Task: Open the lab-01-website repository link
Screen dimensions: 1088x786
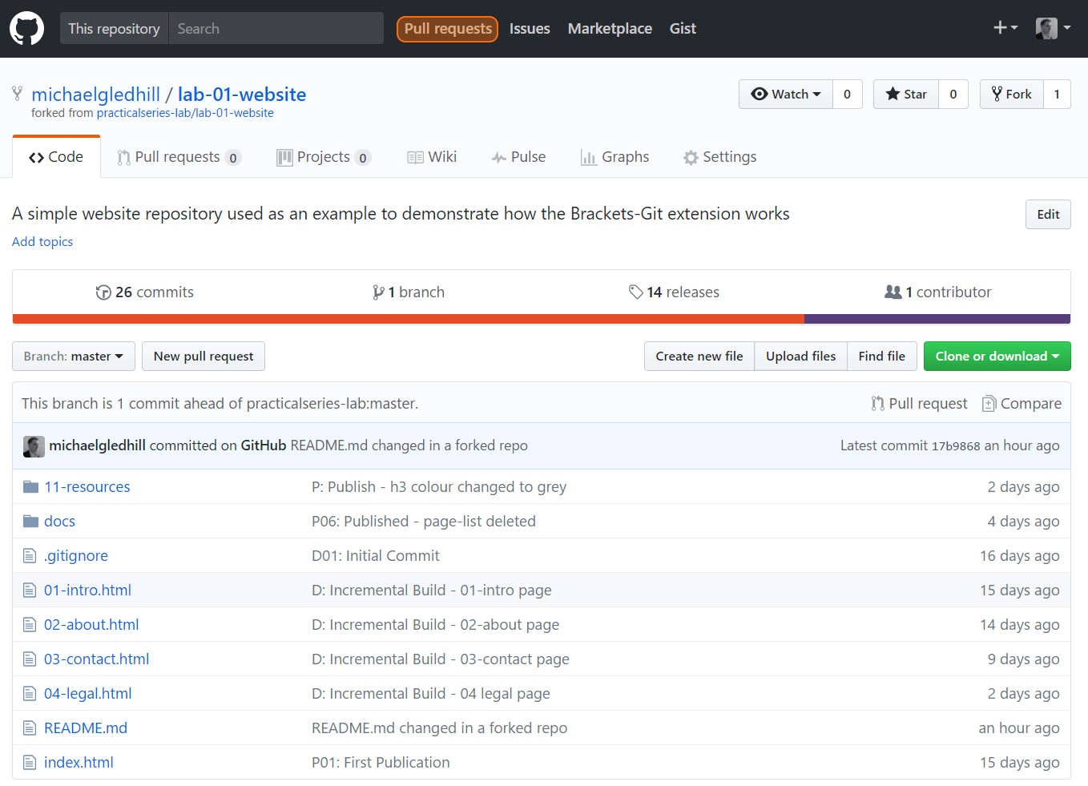Action: pyautogui.click(x=242, y=95)
